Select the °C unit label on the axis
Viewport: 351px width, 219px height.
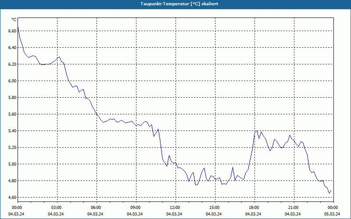pyautogui.click(x=14, y=20)
